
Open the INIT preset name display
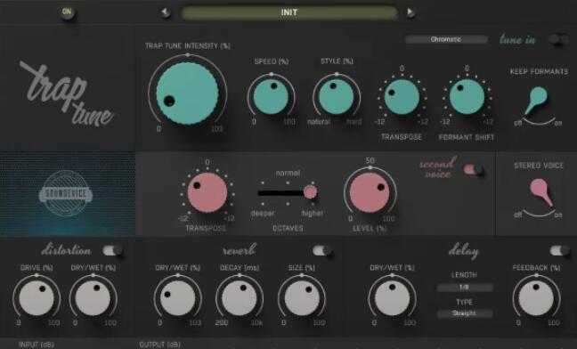[289, 12]
